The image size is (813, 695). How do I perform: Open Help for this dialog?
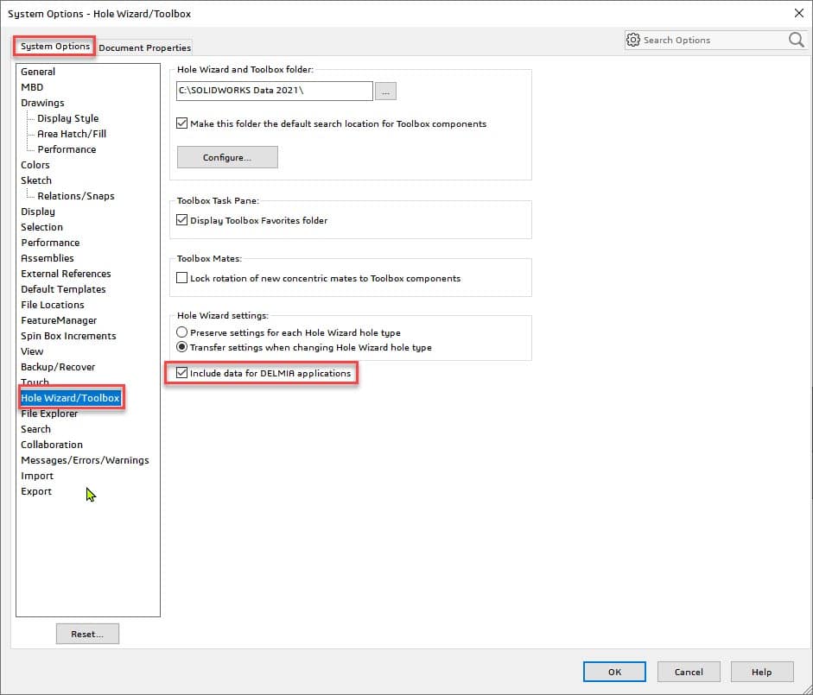(x=762, y=672)
